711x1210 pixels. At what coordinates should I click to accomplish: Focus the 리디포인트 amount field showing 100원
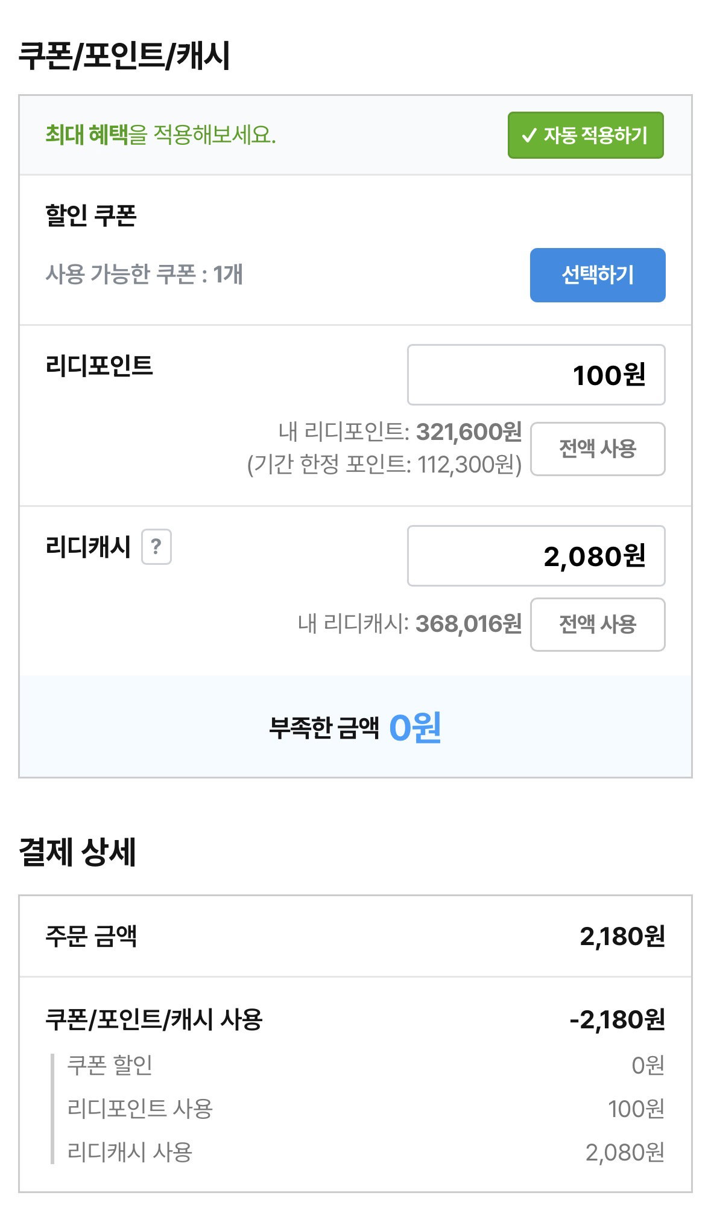(536, 375)
